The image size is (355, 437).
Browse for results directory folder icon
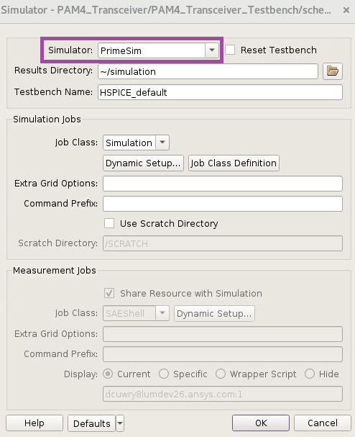pos(333,71)
